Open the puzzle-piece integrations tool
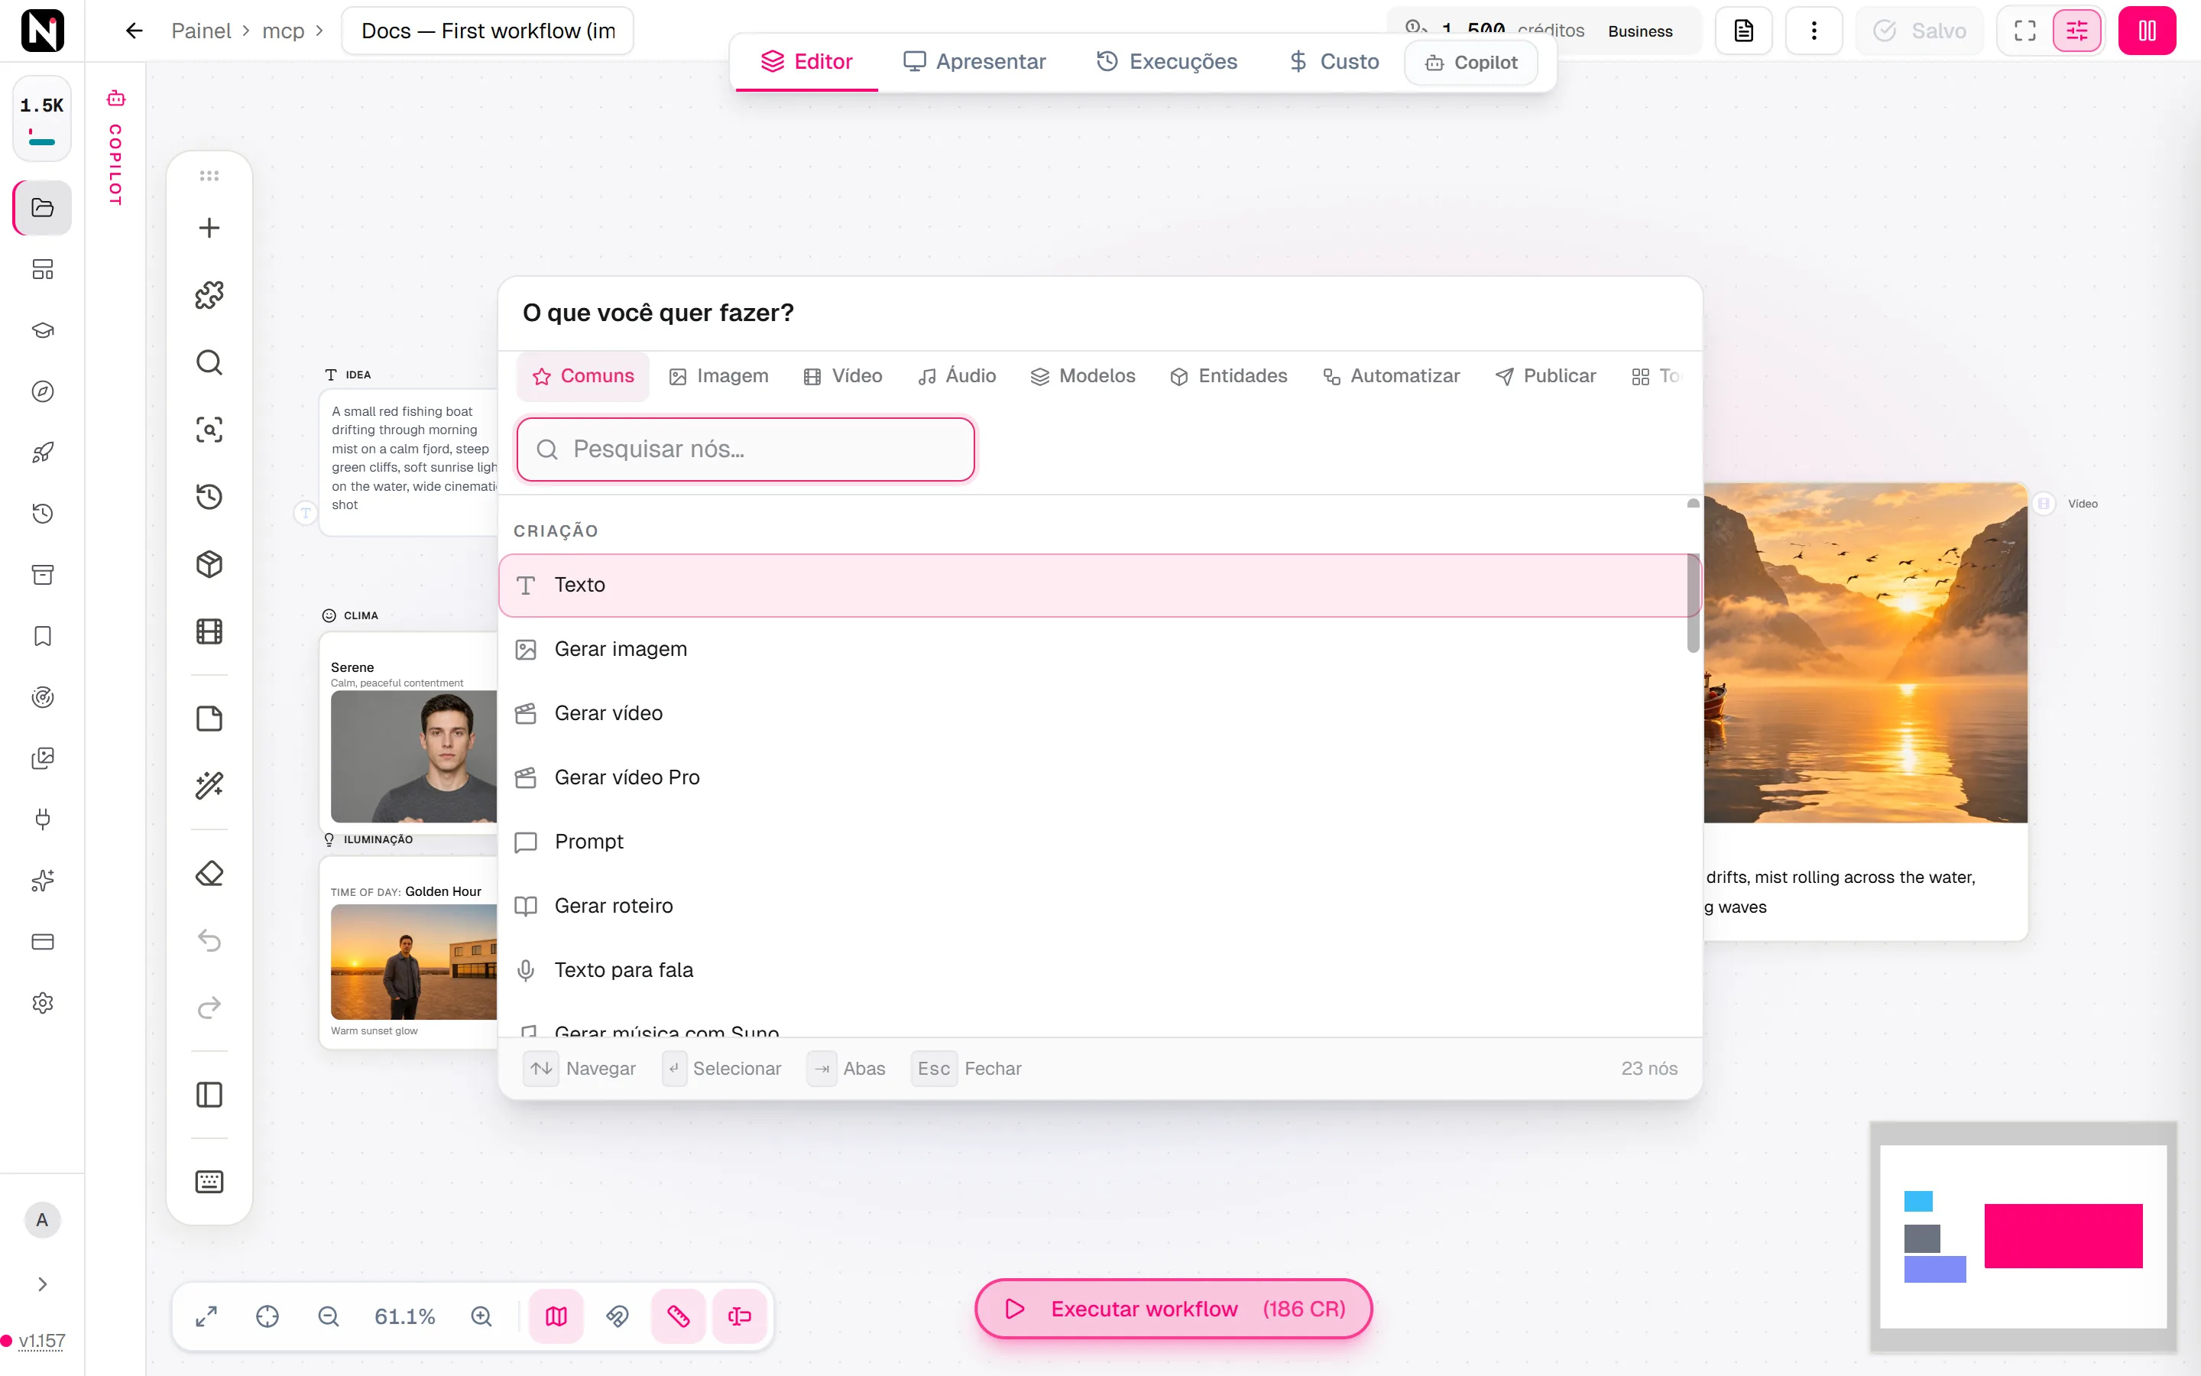Screen dimensions: 2201x1376 [209, 295]
